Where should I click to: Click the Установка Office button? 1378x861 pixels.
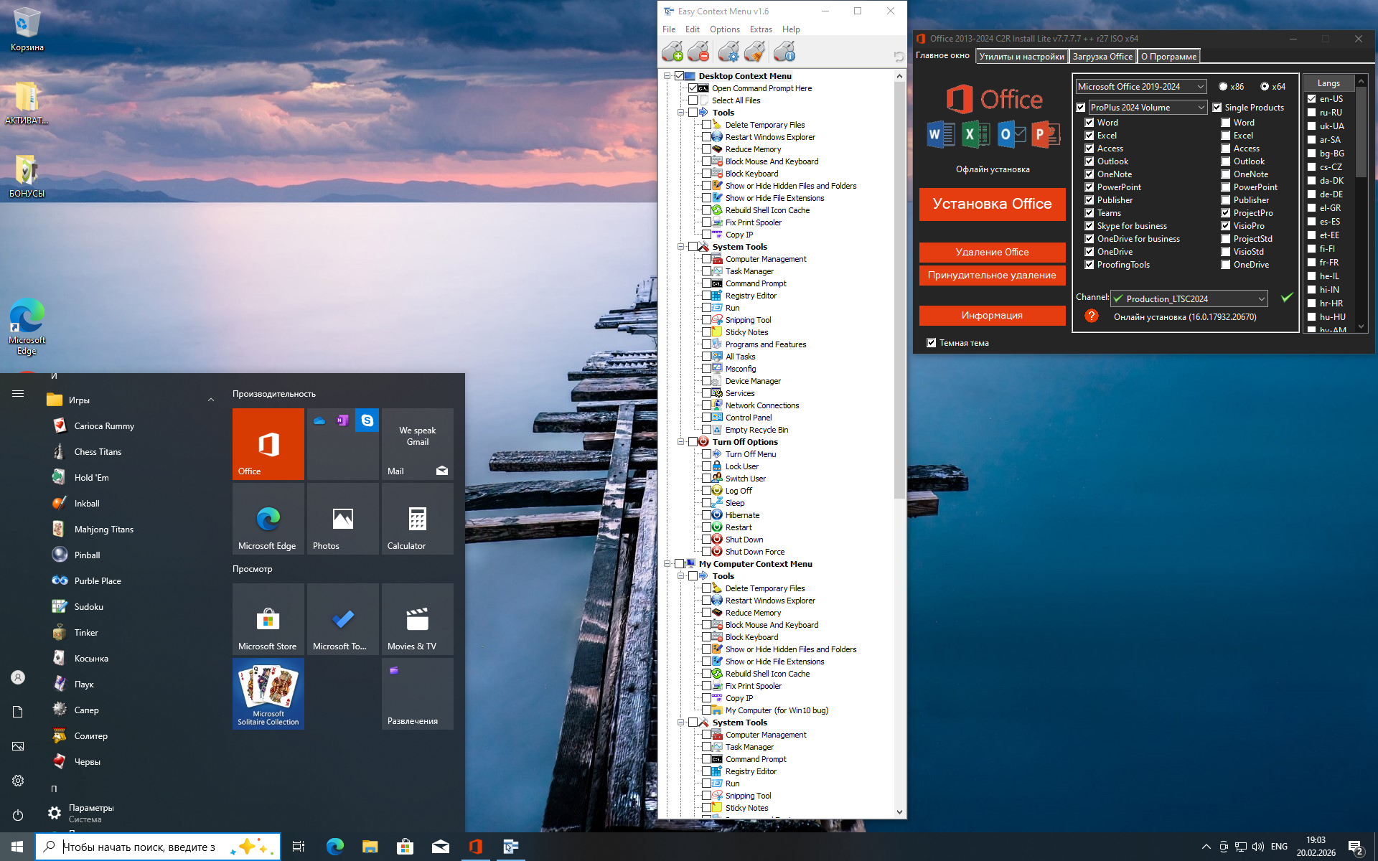992,204
